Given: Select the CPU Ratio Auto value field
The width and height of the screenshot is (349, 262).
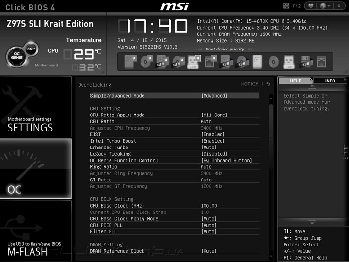Looking at the screenshot, I should point(206,121).
